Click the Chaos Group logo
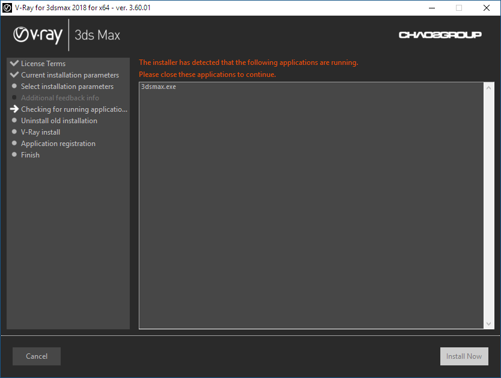Viewport: 501px width, 378px height. [x=440, y=34]
